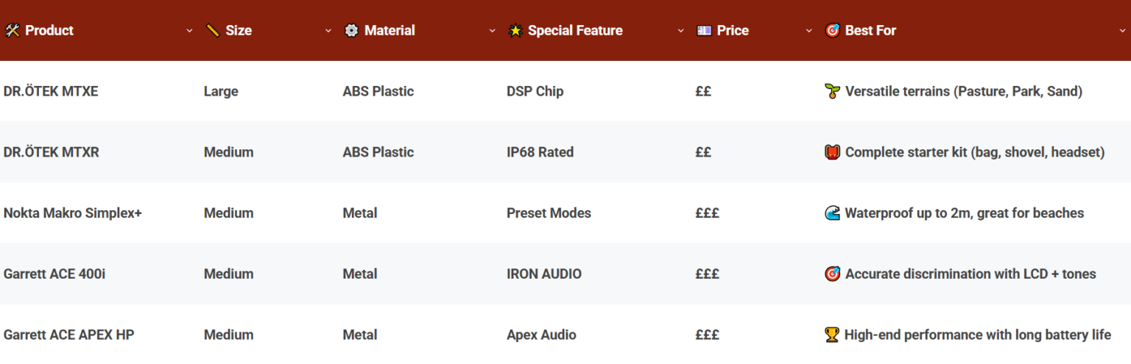
Task: Click the tools icon beside Product header
Action: click(12, 31)
